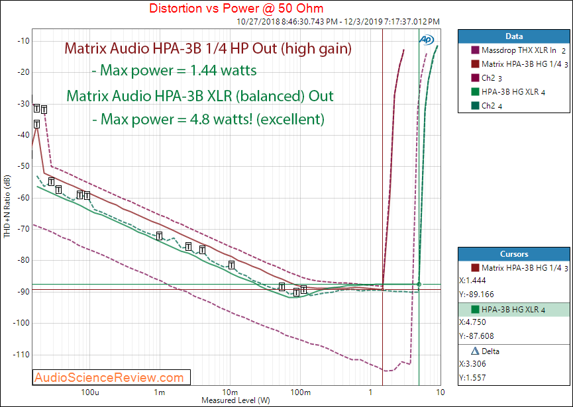
Task: Click the graph title 'Distortion vs Power @ 50 Ohm'
Action: point(236,8)
